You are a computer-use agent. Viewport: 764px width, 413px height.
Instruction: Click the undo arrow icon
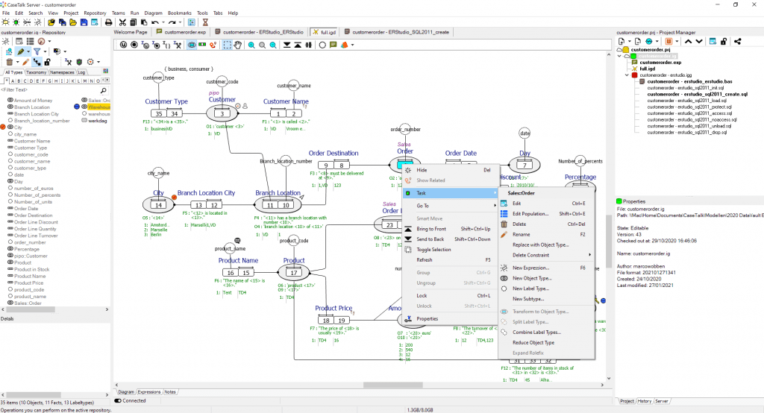(x=155, y=22)
